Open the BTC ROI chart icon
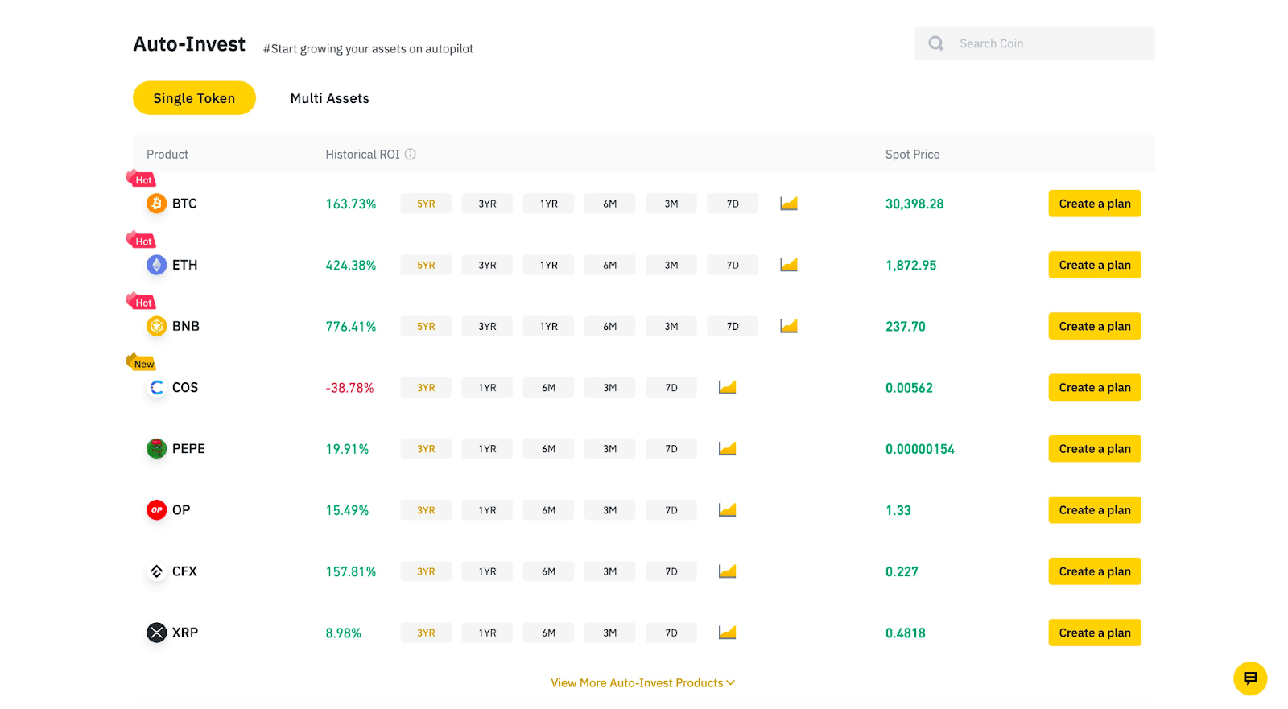Viewport: 1288px width, 709px height. [x=789, y=204]
